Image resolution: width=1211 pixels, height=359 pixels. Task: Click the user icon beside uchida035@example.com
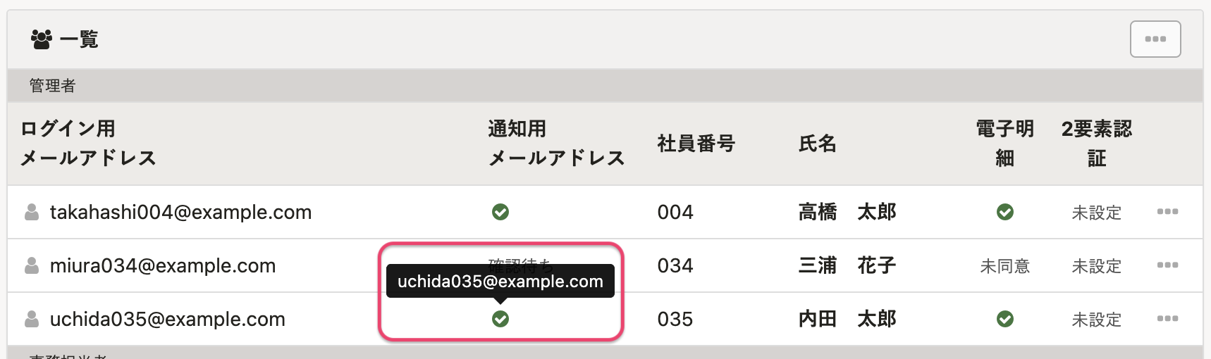(x=32, y=319)
